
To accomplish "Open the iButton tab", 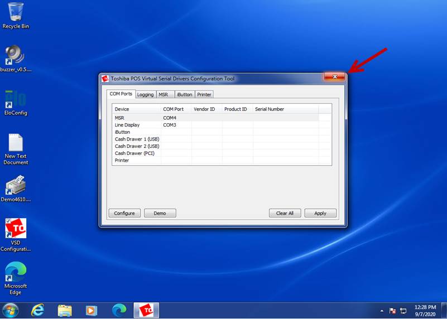I will tap(184, 94).
